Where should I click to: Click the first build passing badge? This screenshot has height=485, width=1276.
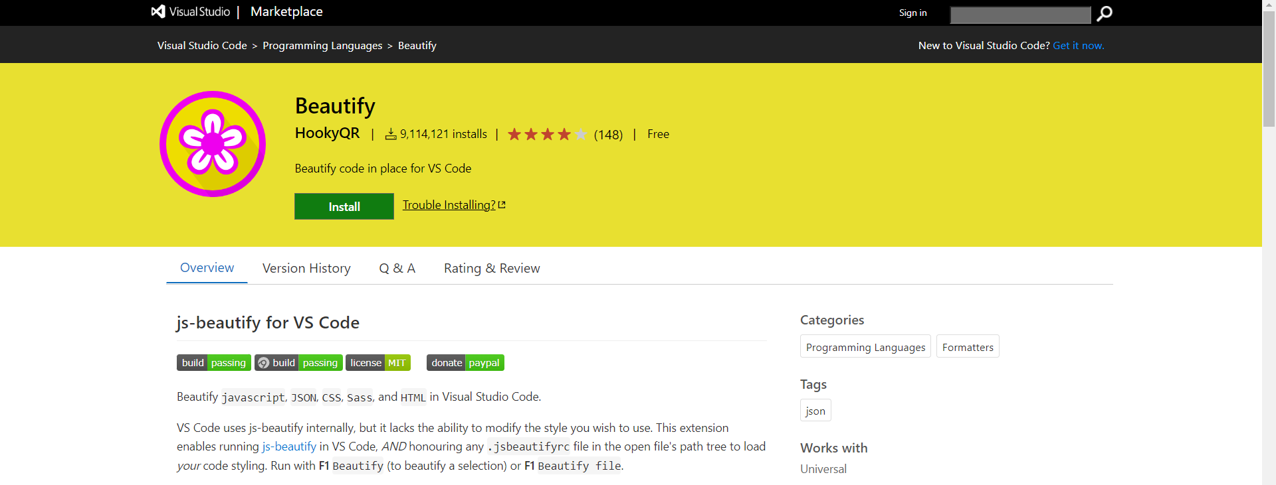(x=213, y=362)
